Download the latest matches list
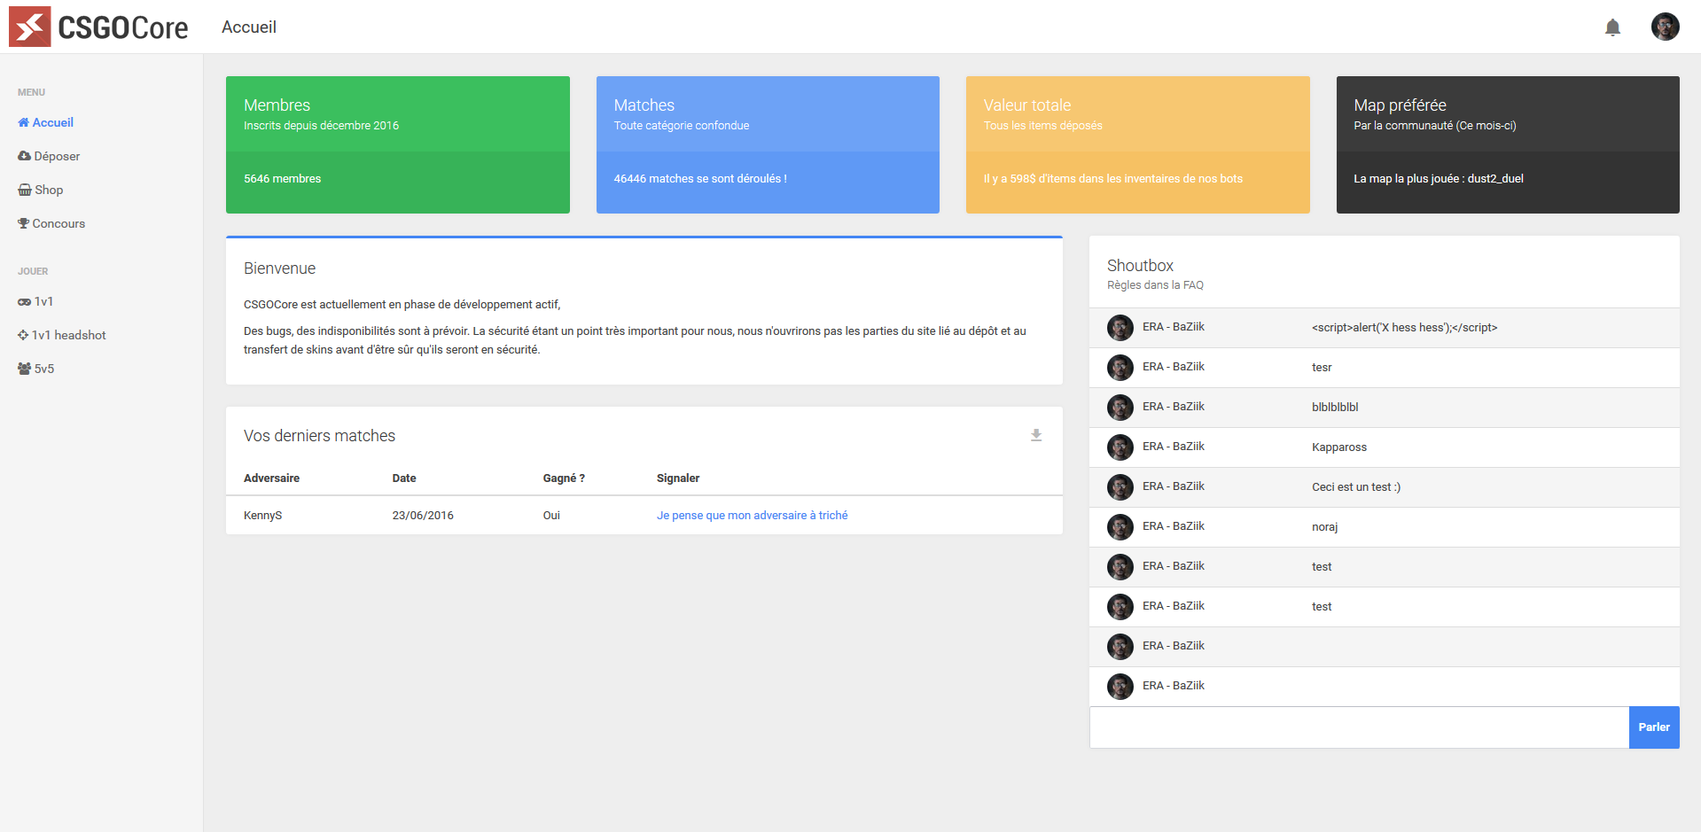 pyautogui.click(x=1035, y=435)
